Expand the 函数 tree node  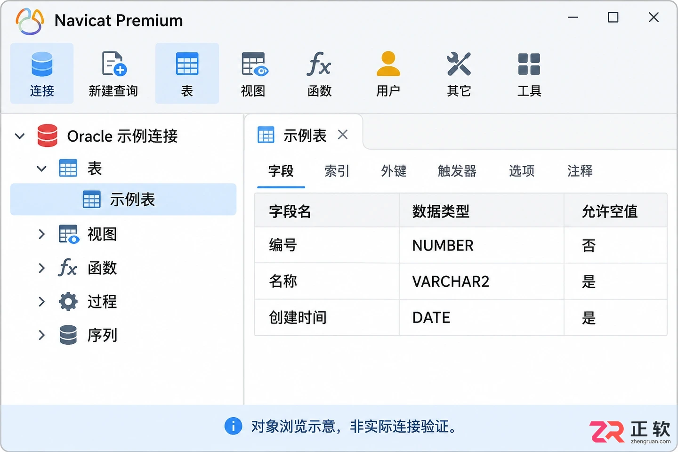[x=41, y=268]
